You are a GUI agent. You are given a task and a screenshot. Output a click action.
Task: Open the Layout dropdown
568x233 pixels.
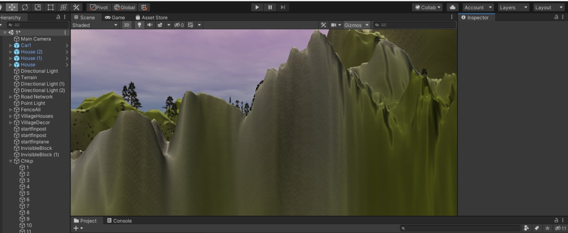pos(548,7)
